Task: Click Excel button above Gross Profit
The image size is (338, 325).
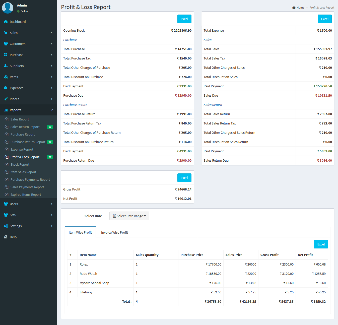Action: pyautogui.click(x=184, y=178)
